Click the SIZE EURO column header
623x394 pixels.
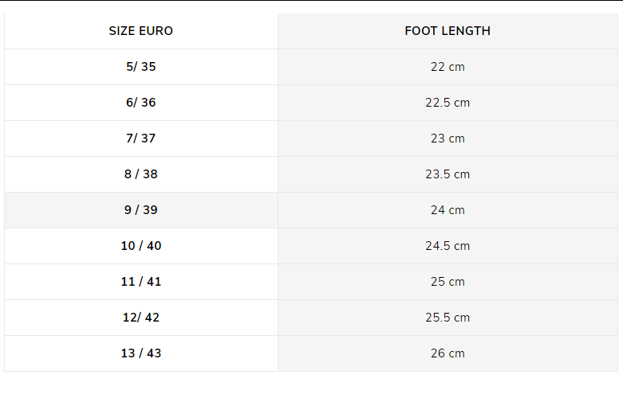coord(141,31)
